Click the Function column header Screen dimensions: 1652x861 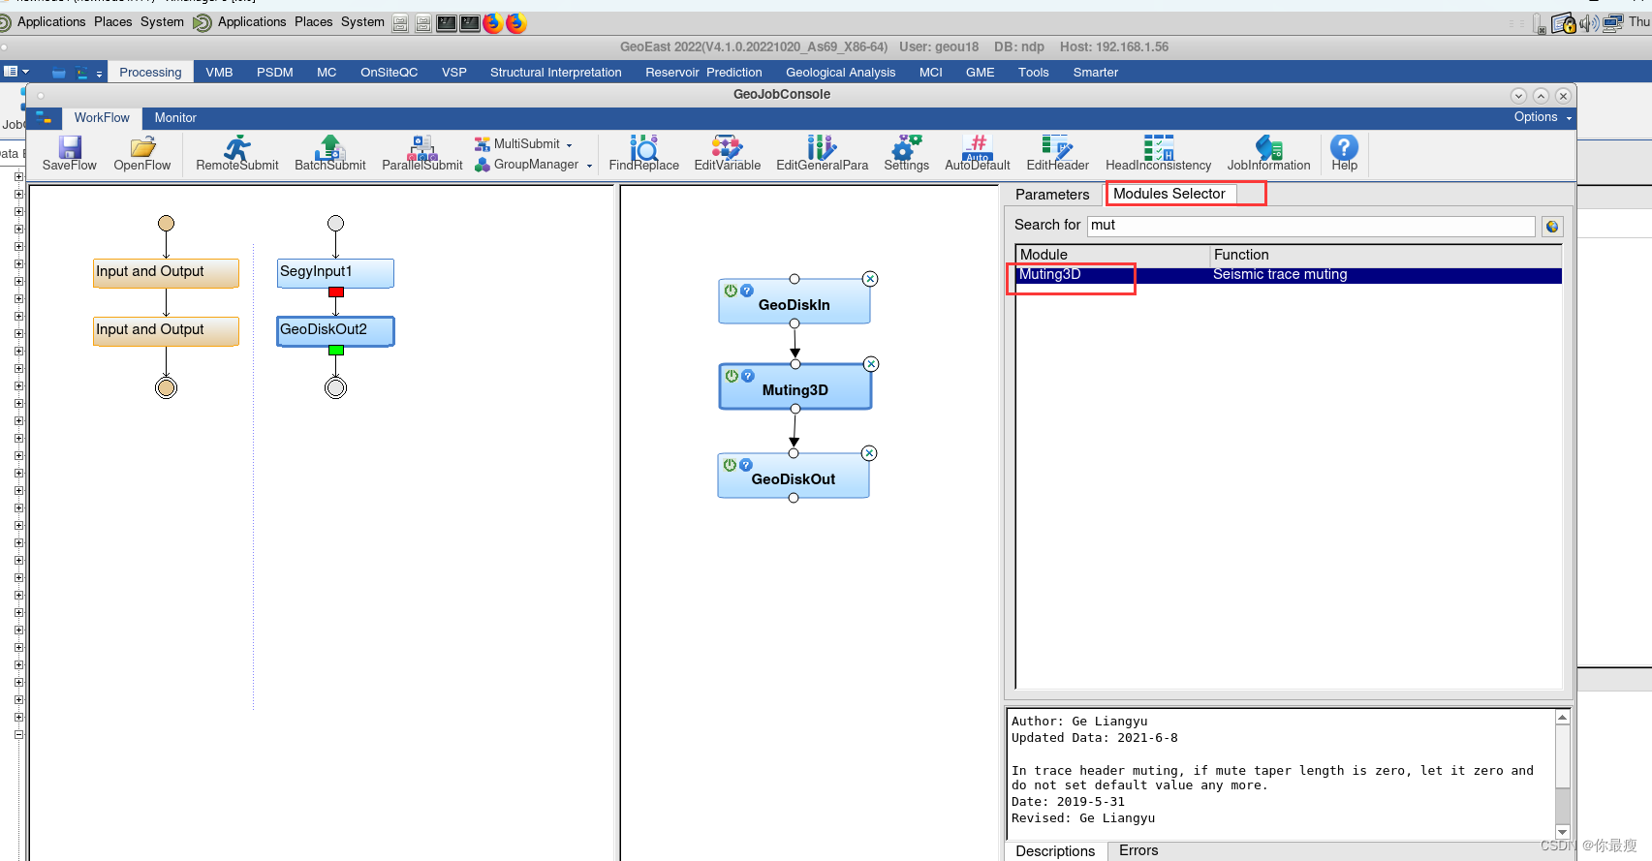pyautogui.click(x=1386, y=255)
